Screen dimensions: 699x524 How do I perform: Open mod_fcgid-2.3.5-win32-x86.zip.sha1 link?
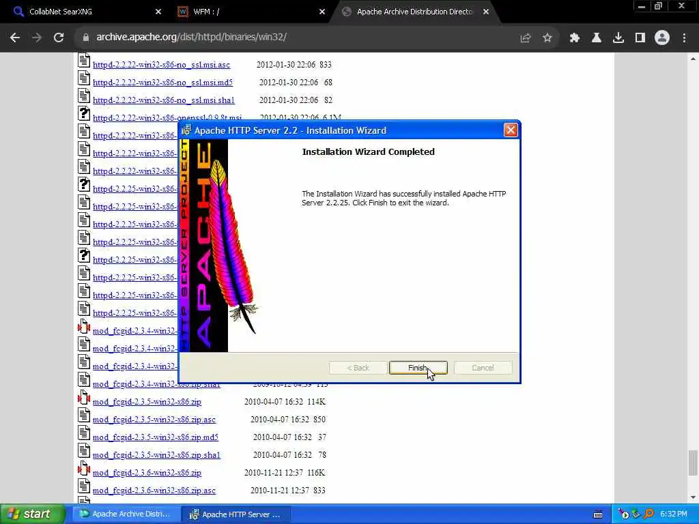tap(156, 455)
